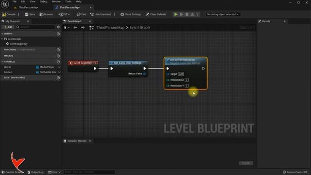This screenshot has width=311, height=175.
Task: Click the Resolution X value field
Action: (187, 80)
